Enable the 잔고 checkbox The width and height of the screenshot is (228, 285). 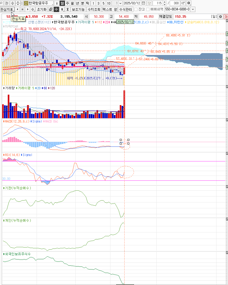(136, 9)
